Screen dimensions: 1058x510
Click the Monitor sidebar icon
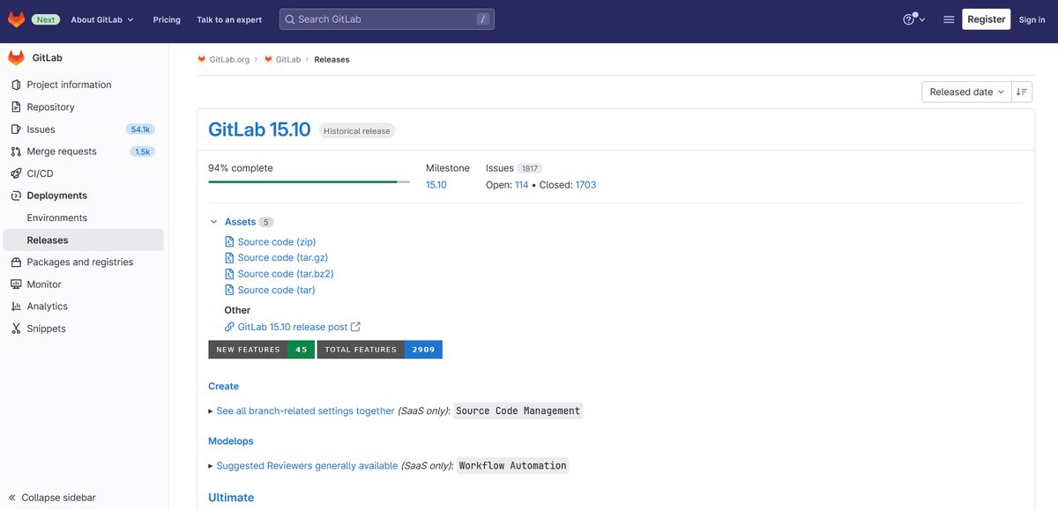tap(16, 285)
